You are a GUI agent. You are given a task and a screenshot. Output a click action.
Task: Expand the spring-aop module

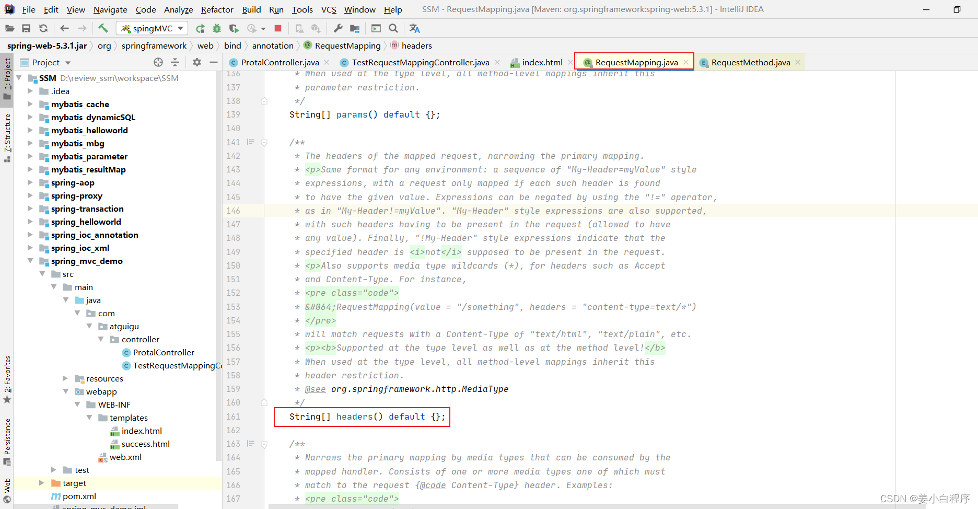click(30, 182)
